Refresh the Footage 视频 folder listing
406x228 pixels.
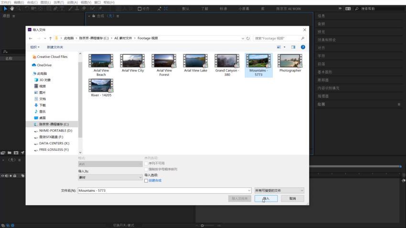pos(248,38)
